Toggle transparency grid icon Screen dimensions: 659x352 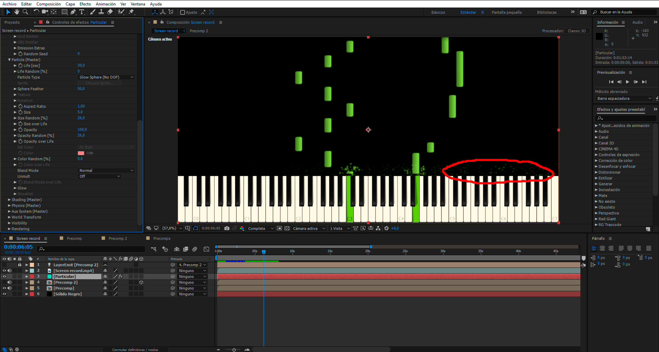click(287, 228)
